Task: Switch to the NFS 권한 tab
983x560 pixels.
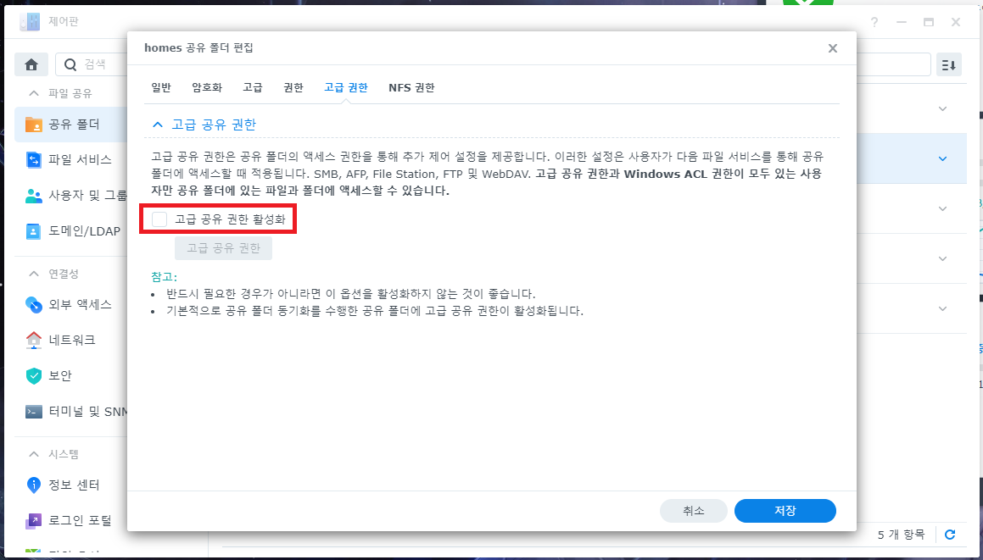Action: click(411, 87)
